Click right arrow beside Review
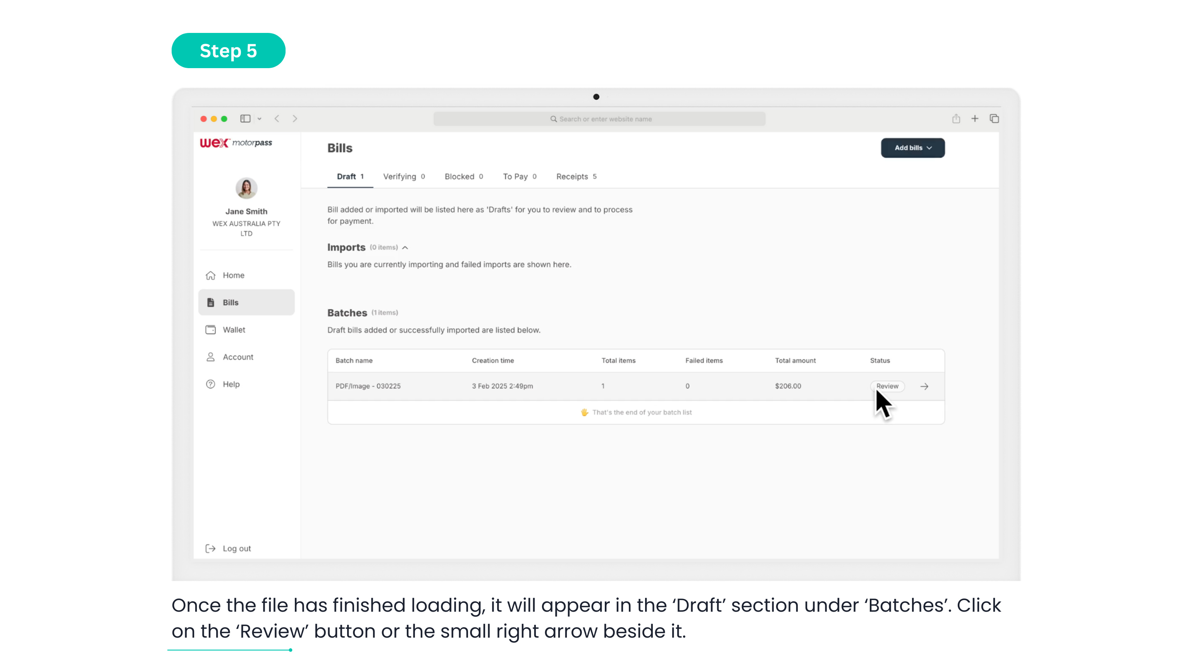The height and width of the screenshot is (669, 1191). click(924, 386)
